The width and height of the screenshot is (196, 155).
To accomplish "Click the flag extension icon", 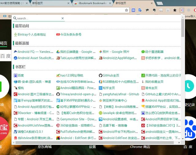I will point(147,10).
